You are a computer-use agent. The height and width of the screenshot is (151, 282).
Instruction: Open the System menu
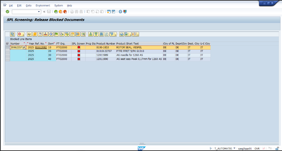coord(59,5)
